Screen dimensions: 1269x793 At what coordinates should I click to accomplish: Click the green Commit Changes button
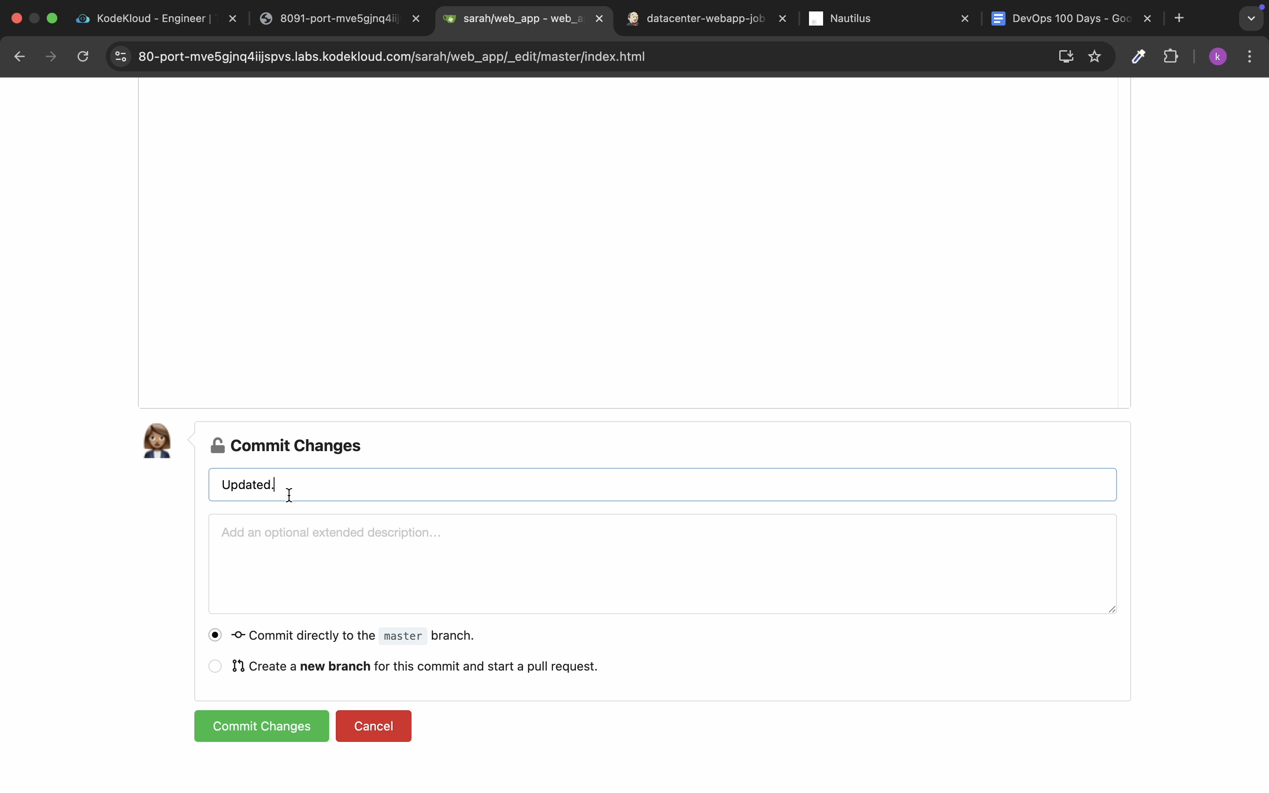click(261, 726)
